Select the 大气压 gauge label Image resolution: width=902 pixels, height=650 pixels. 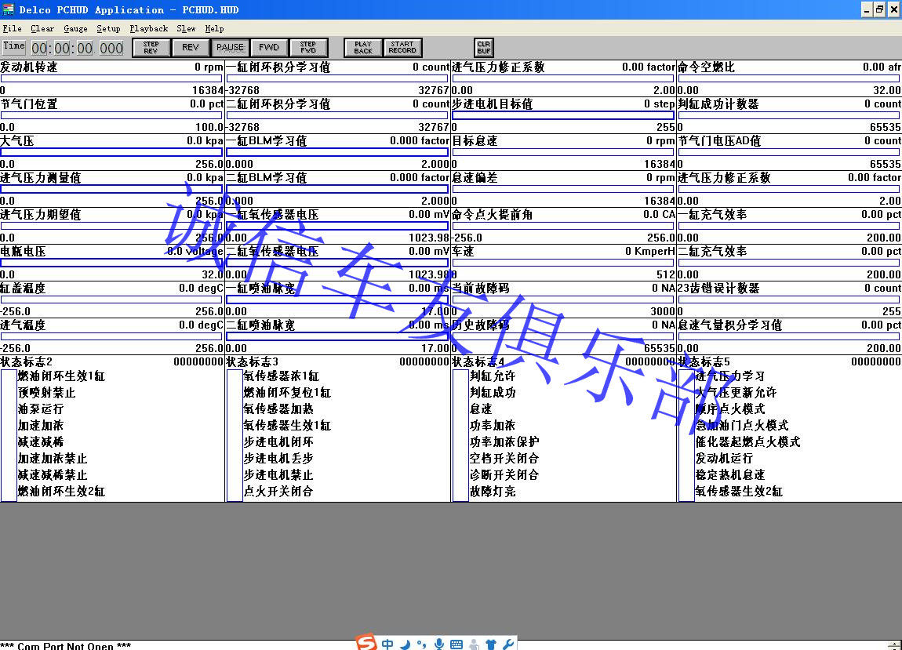[17, 141]
